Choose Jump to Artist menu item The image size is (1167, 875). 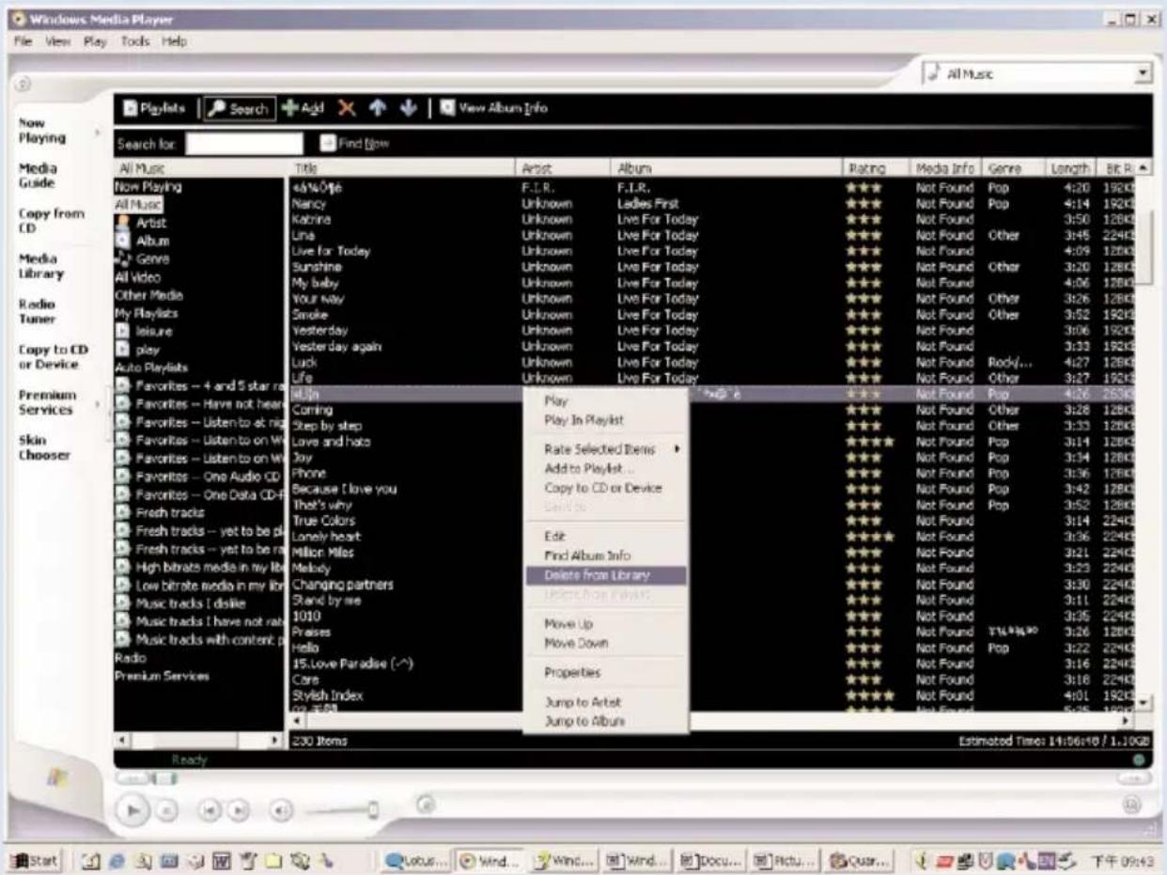606,702
